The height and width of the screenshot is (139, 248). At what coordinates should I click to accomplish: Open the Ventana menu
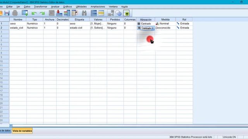click(x=113, y=7)
